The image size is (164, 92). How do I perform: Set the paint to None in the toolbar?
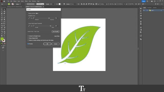5,43
